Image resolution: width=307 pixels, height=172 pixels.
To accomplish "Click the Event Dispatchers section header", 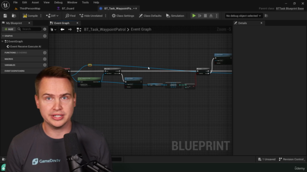I will 14,71.
